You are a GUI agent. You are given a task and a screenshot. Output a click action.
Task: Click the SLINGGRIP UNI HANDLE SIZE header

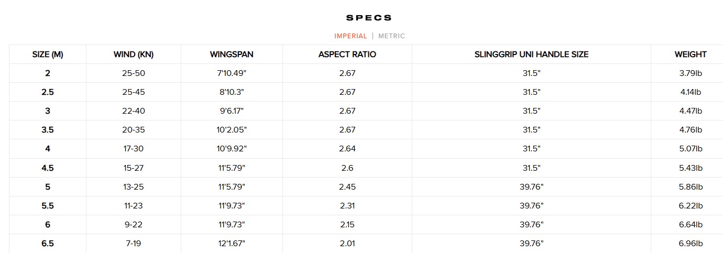[531, 54]
